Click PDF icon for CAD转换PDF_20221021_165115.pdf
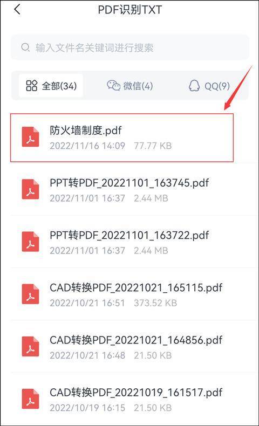This screenshot has width=259, height=426. pyautogui.click(x=30, y=294)
